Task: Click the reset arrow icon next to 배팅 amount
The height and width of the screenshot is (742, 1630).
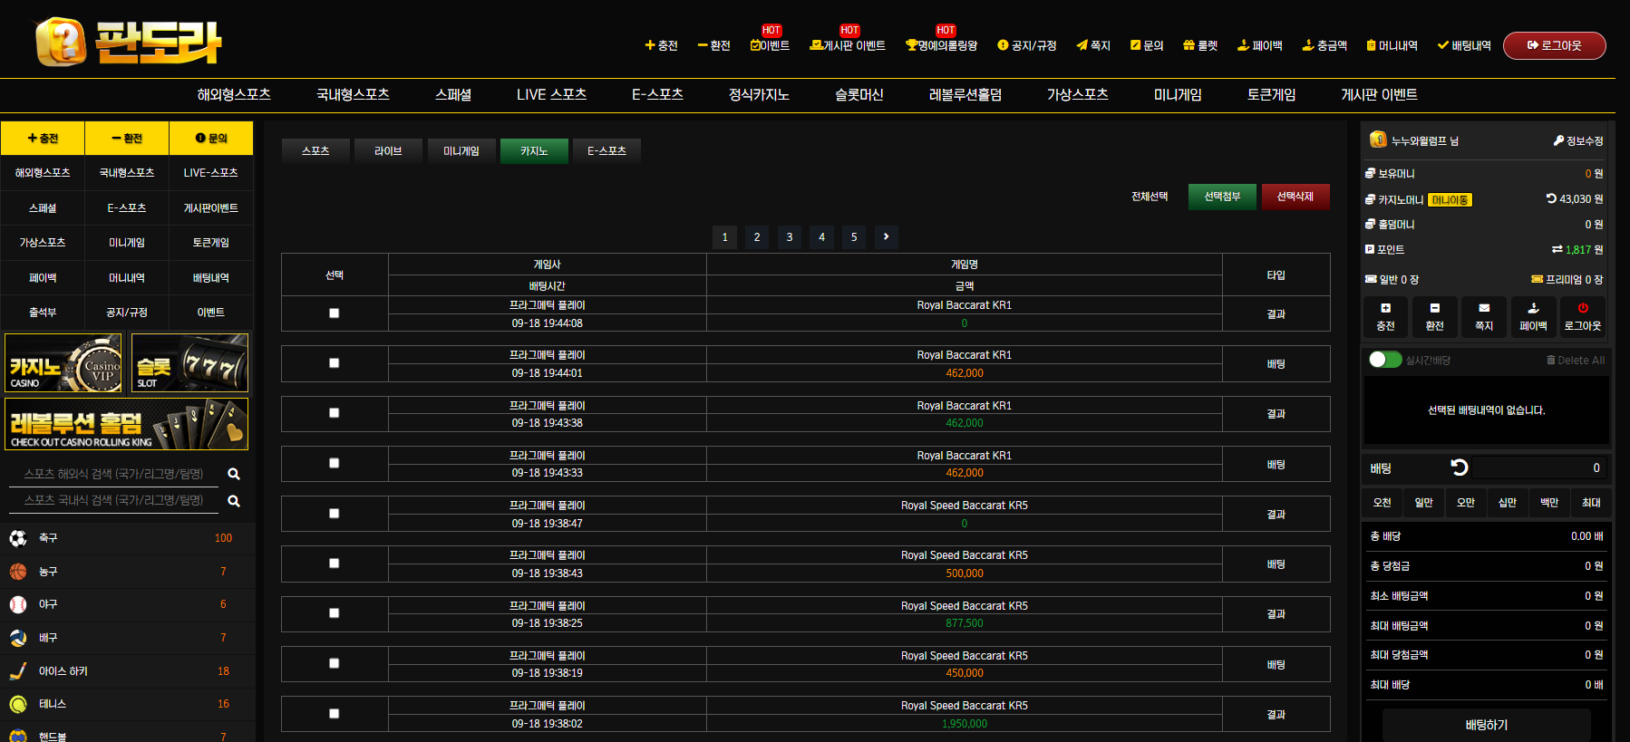Action: (x=1459, y=467)
